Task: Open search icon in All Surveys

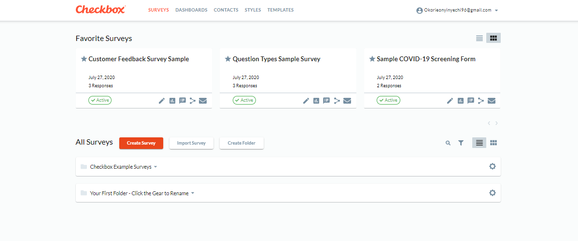Action: pos(448,143)
